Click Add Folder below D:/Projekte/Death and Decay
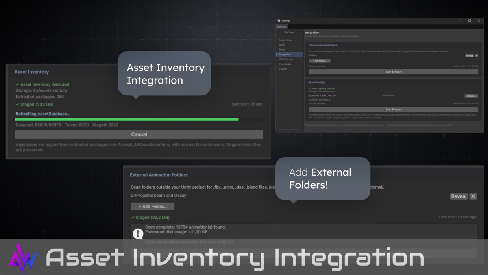488x275 pixels. pos(152,207)
